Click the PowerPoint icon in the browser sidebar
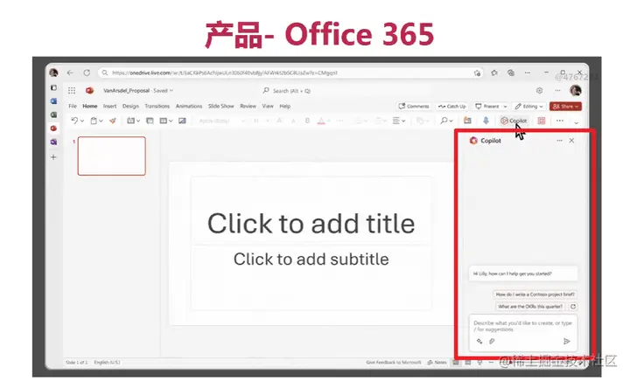Image resolution: width=630 pixels, height=381 pixels. click(53, 128)
